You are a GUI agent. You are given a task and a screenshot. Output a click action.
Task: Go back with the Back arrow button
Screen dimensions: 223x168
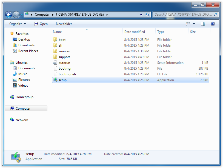coord(8,15)
